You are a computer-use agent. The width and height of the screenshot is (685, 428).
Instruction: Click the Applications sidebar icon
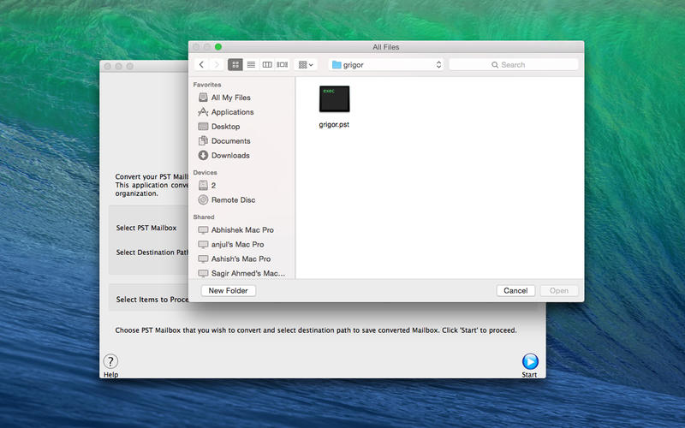[x=203, y=112]
